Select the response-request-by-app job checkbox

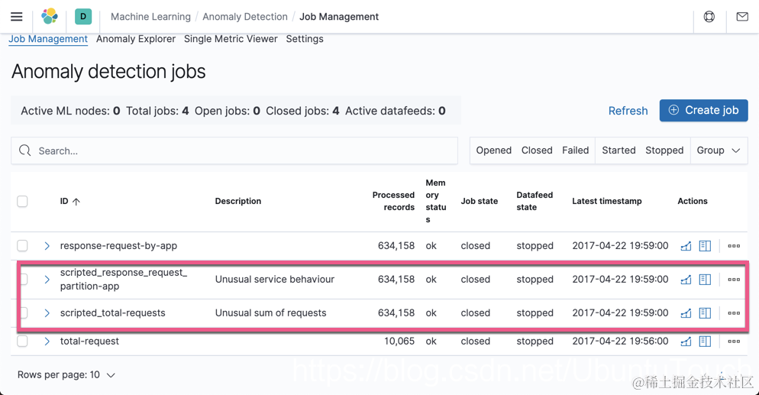pos(22,246)
